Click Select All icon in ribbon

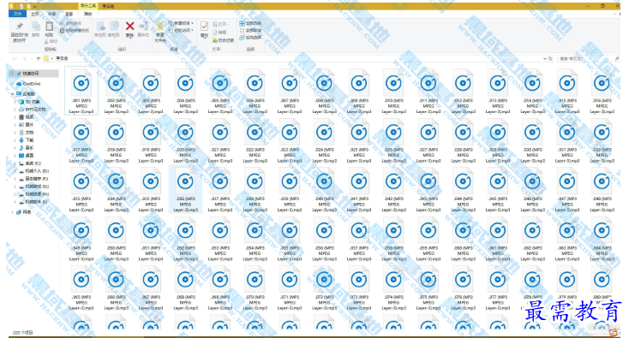point(242,24)
